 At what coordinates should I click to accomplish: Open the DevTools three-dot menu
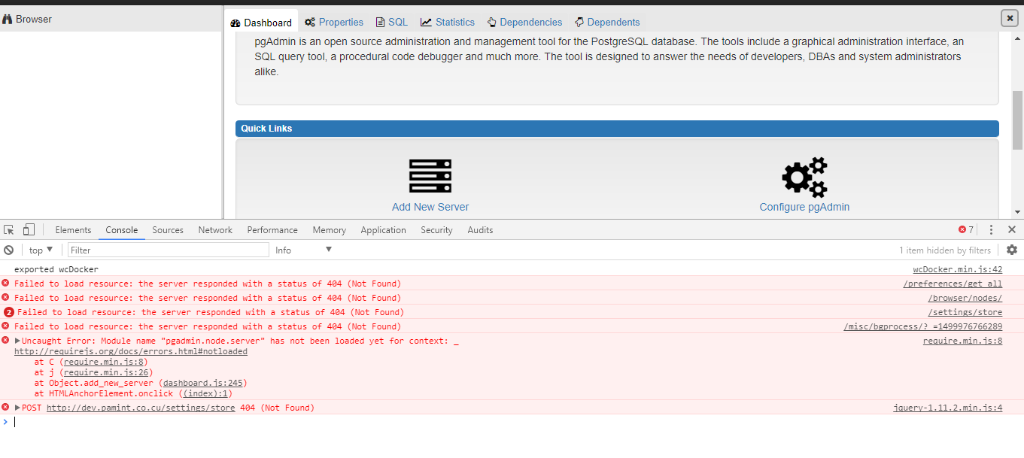[991, 230]
